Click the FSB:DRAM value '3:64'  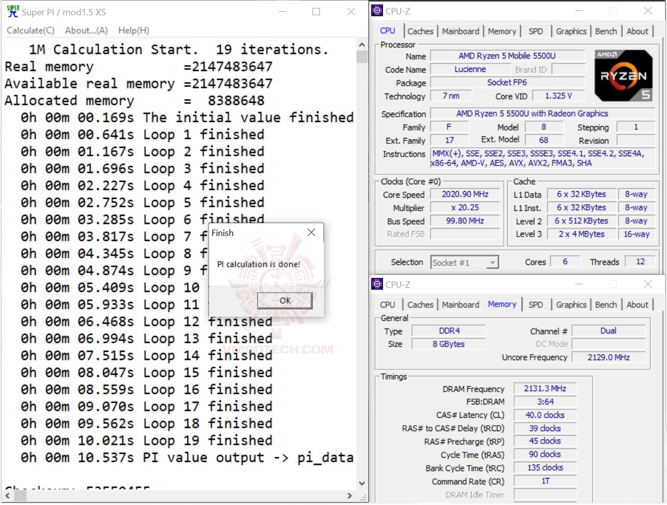pos(545,402)
